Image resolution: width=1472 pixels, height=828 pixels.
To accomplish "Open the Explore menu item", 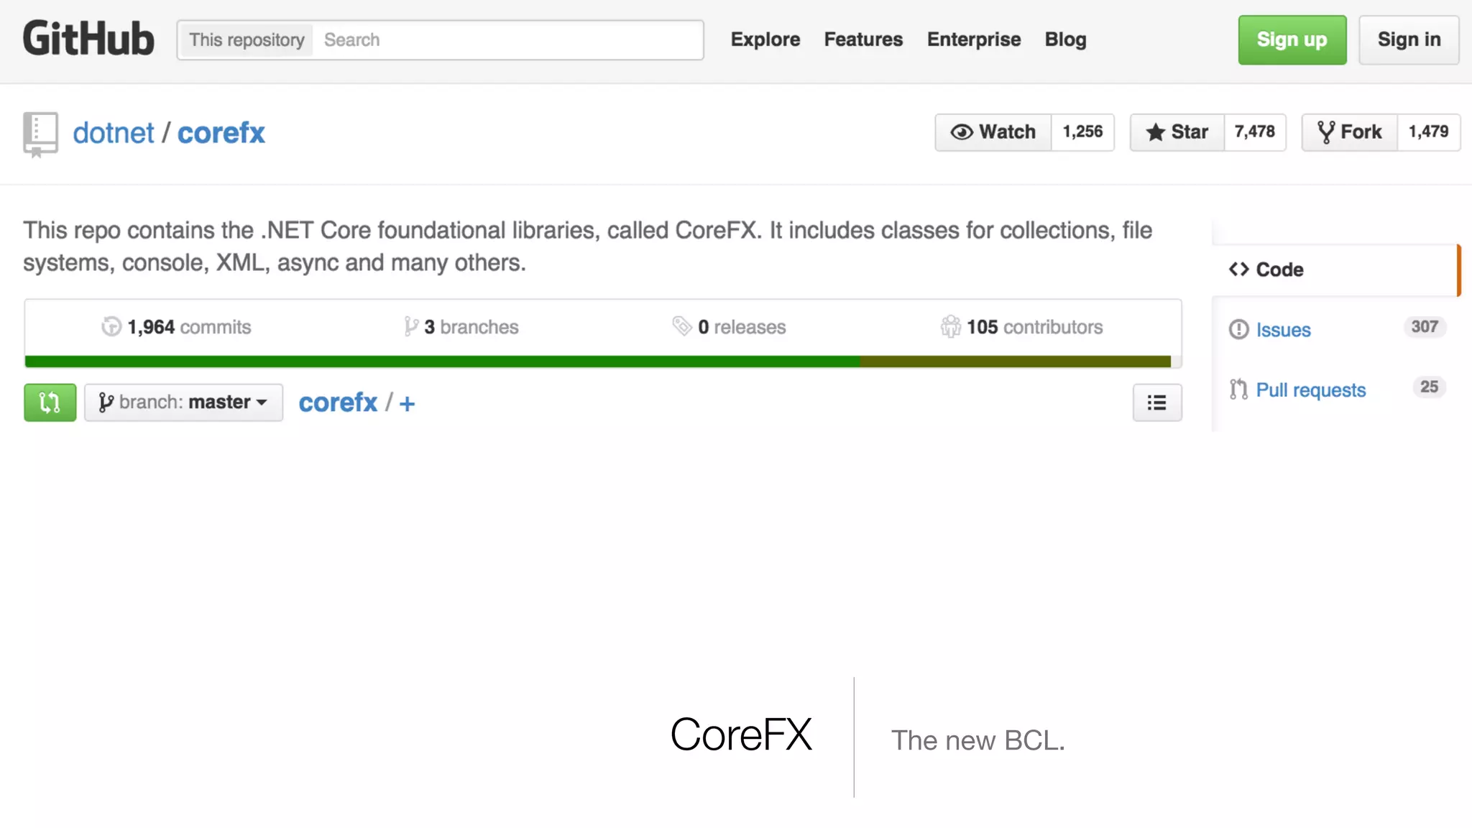I will pos(765,40).
